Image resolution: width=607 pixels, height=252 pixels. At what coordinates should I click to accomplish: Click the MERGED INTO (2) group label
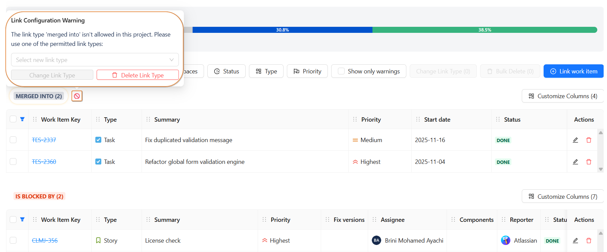39,96
